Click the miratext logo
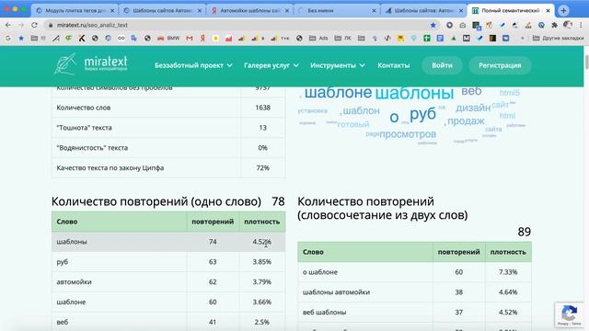 91,63
